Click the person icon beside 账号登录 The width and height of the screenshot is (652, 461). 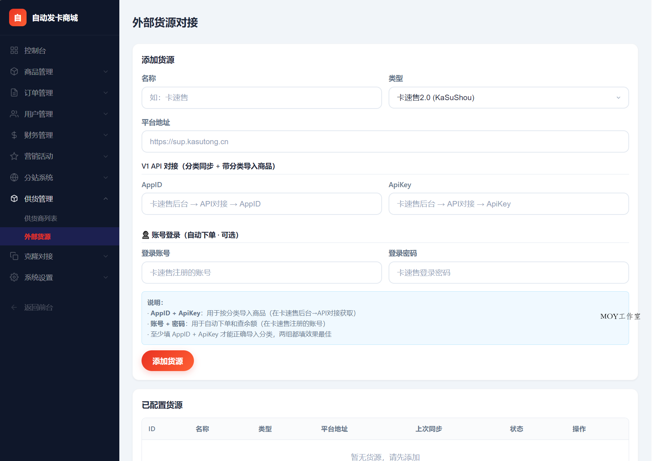pos(145,235)
